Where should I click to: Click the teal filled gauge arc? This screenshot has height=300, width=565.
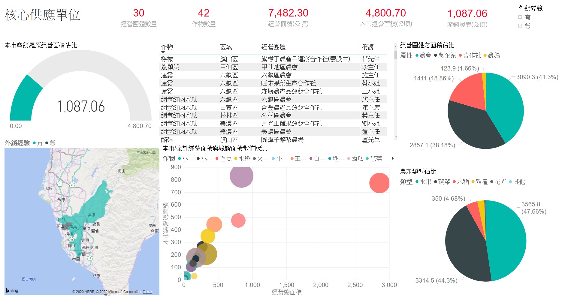25,99
